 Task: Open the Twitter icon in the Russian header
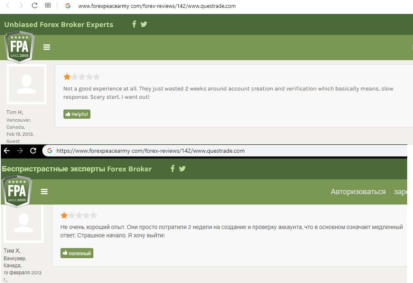182,168
